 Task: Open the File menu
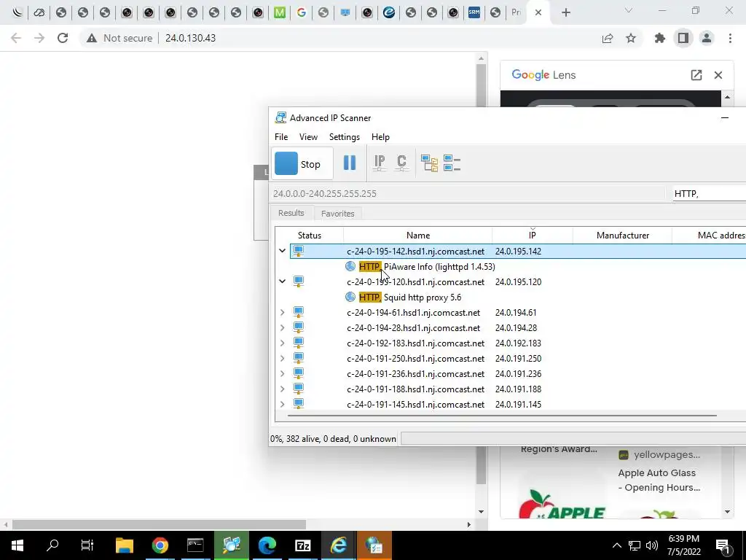tap(281, 137)
